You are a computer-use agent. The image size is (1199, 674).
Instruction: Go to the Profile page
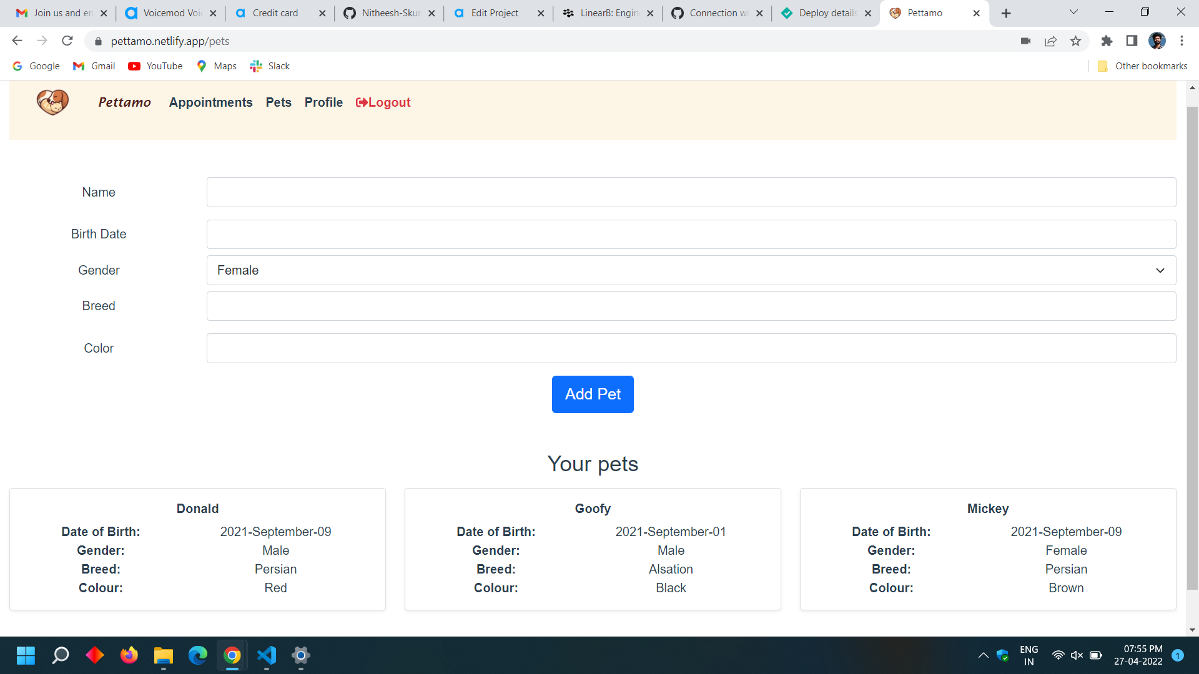323,102
